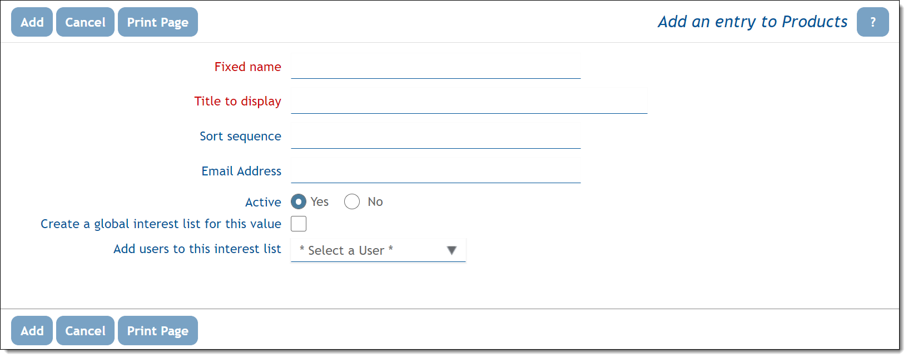The width and height of the screenshot is (908, 358).
Task: Open the Select a User dropdown
Action: (x=370, y=250)
